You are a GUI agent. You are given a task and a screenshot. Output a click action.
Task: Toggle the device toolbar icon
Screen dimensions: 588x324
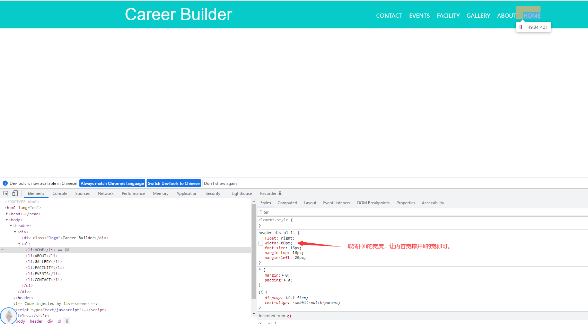pyautogui.click(x=15, y=193)
